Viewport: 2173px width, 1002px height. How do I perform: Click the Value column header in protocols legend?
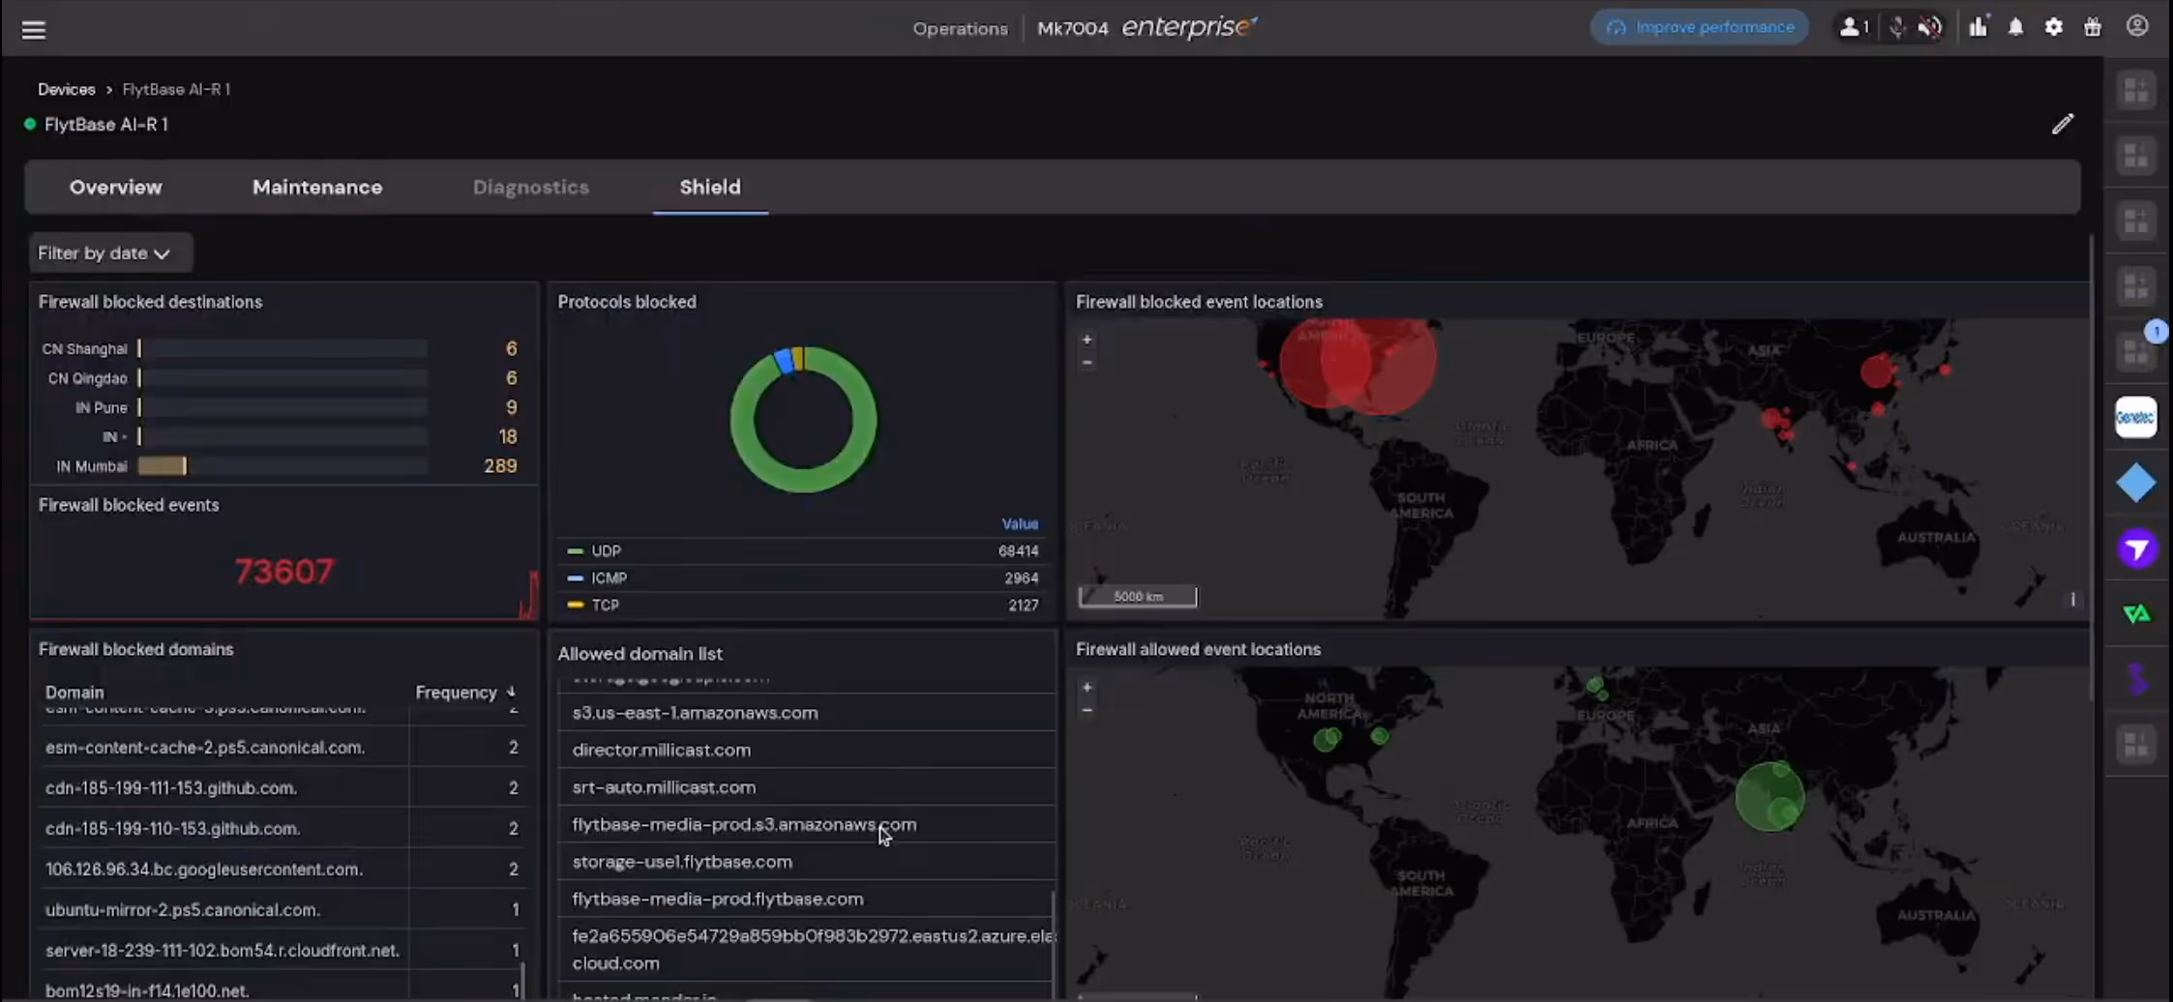(x=1020, y=524)
